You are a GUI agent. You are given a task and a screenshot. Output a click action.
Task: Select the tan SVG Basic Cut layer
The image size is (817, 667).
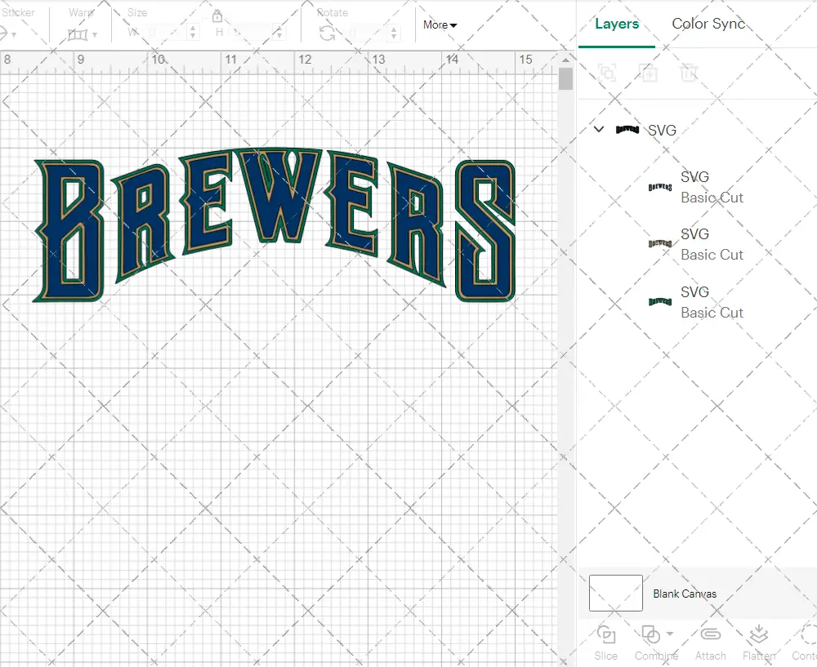[694, 244]
